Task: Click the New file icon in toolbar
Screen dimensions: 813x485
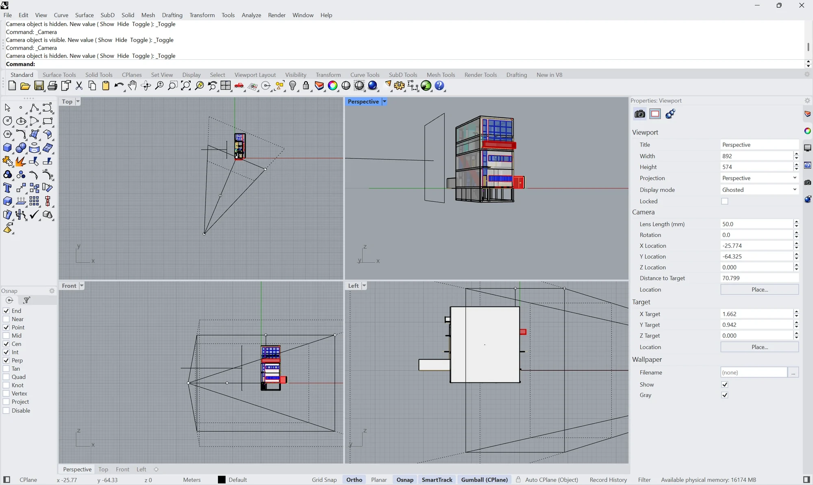Action: [x=12, y=86]
